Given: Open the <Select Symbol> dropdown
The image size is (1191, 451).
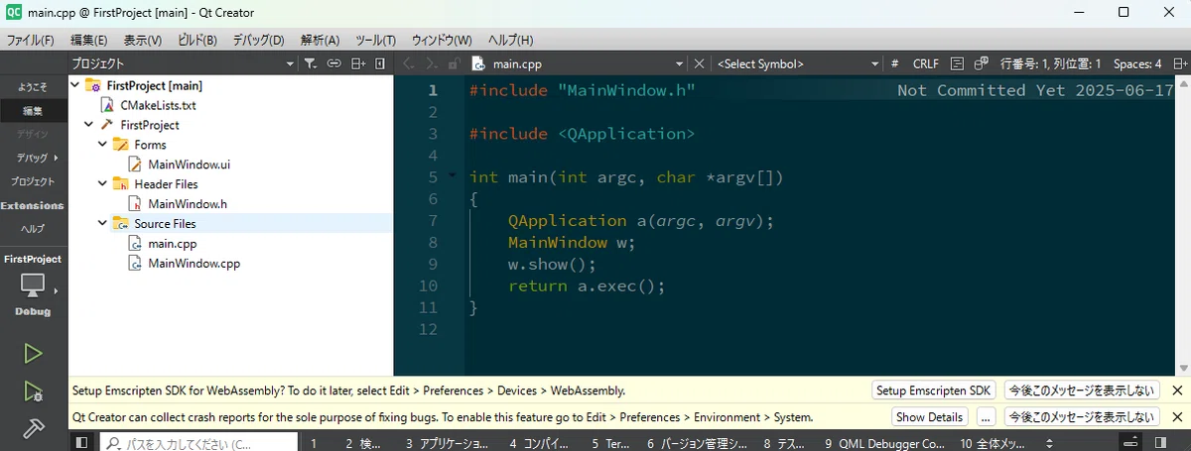Looking at the screenshot, I should click(797, 63).
